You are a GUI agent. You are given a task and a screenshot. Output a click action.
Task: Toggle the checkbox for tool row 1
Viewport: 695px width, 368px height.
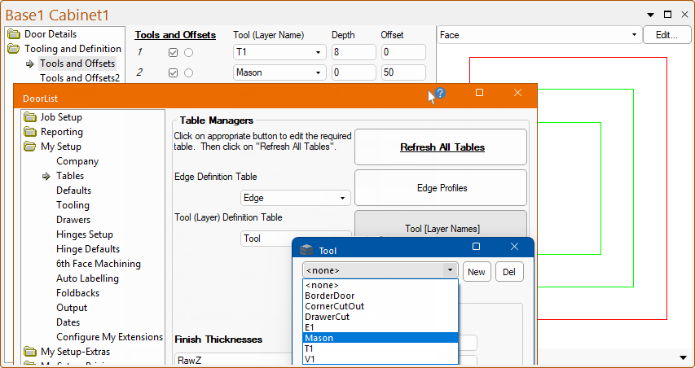[x=174, y=53]
